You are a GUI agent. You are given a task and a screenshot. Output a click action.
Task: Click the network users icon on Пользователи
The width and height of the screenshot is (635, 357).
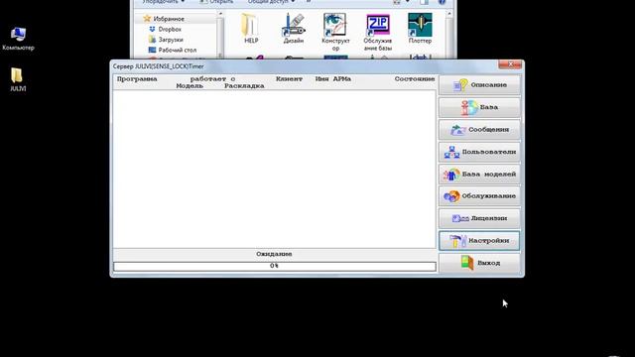pyautogui.click(x=451, y=152)
